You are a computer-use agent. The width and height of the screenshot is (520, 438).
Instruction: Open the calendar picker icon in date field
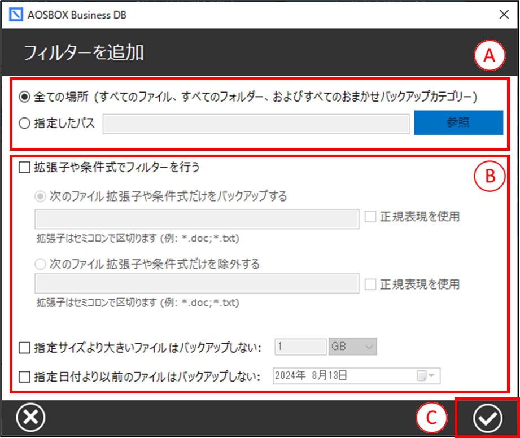tap(421, 376)
